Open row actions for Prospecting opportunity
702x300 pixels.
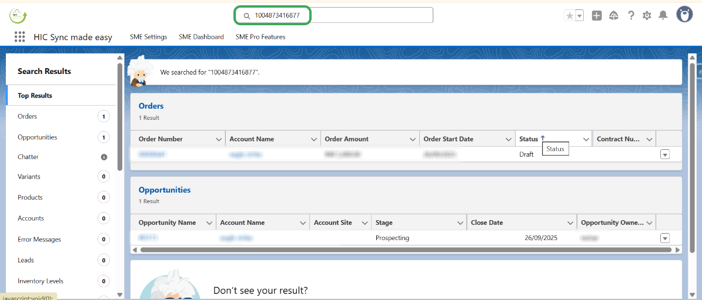tap(665, 238)
